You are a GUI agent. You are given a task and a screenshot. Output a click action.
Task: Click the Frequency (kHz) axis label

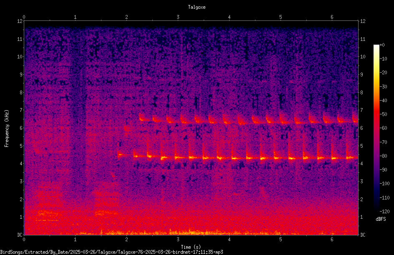point(7,129)
